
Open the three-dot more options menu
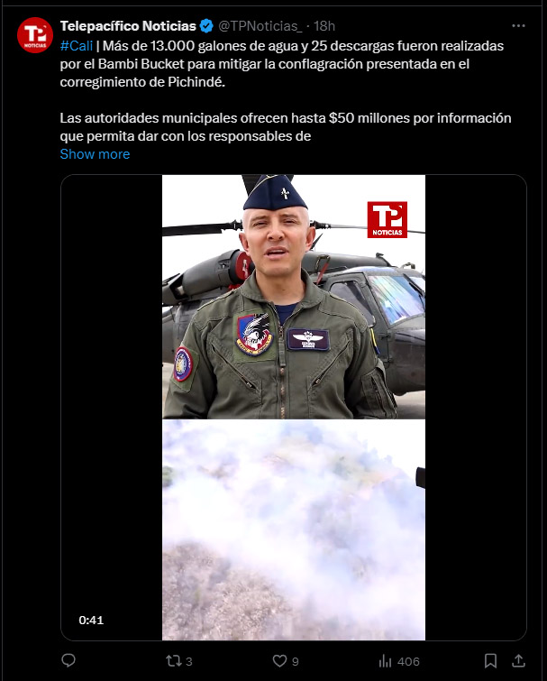click(x=518, y=26)
